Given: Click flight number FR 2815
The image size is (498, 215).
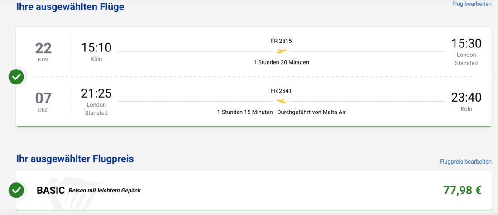Looking at the screenshot, I should 281,41.
